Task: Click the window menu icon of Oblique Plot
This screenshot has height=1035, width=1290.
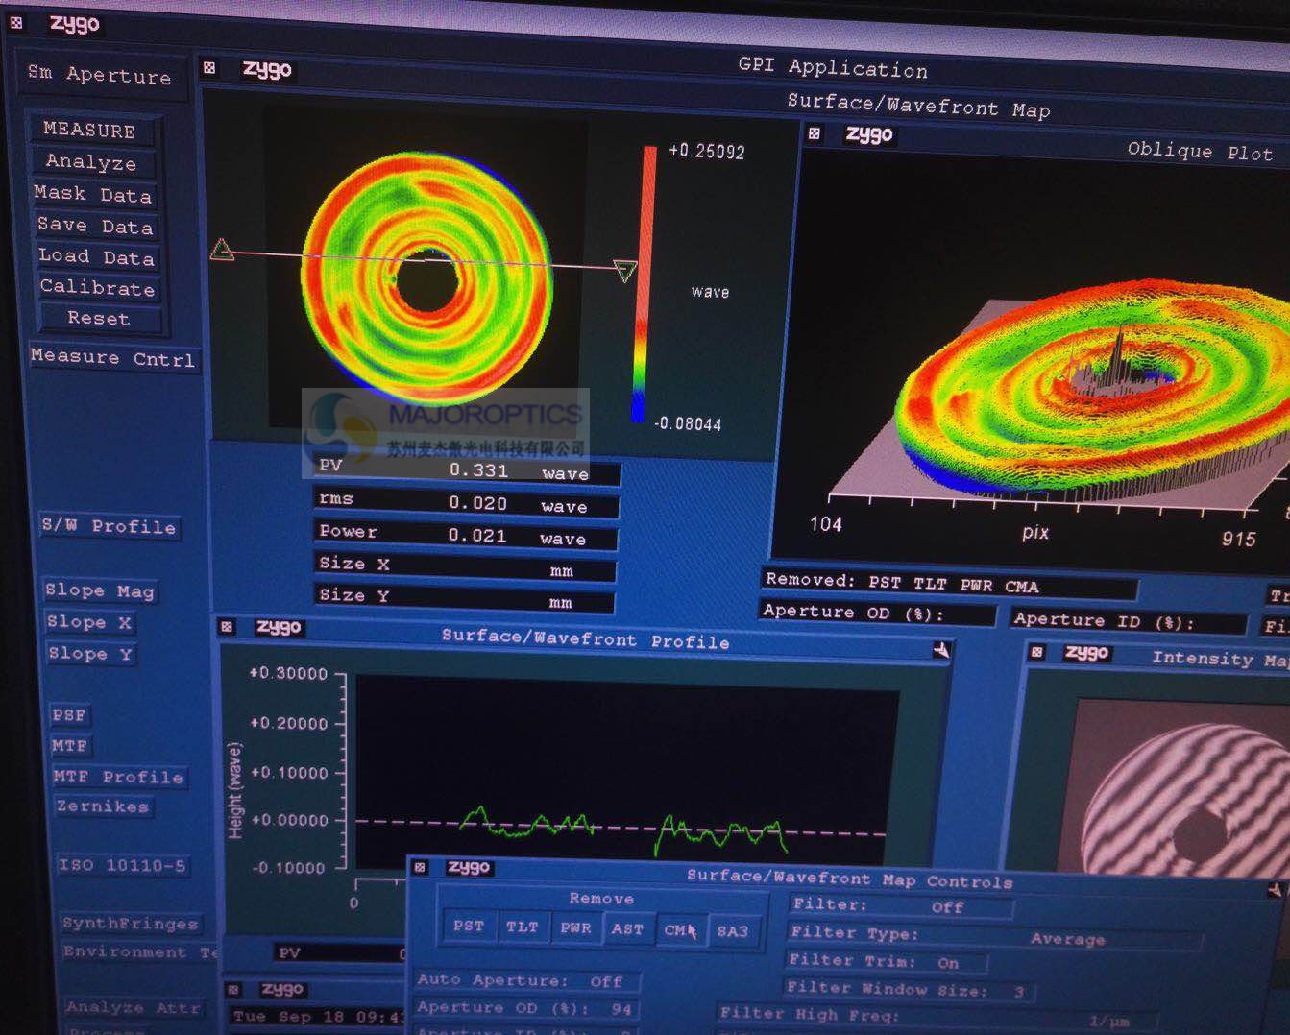Action: pyautogui.click(x=815, y=133)
